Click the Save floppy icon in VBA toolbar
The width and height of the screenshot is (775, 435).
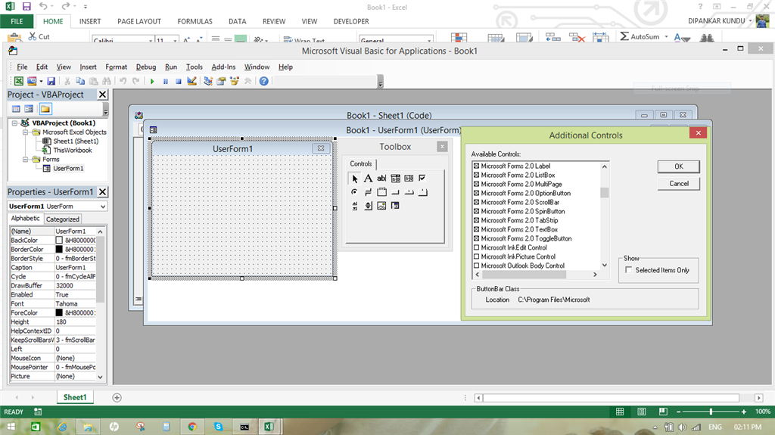click(51, 81)
